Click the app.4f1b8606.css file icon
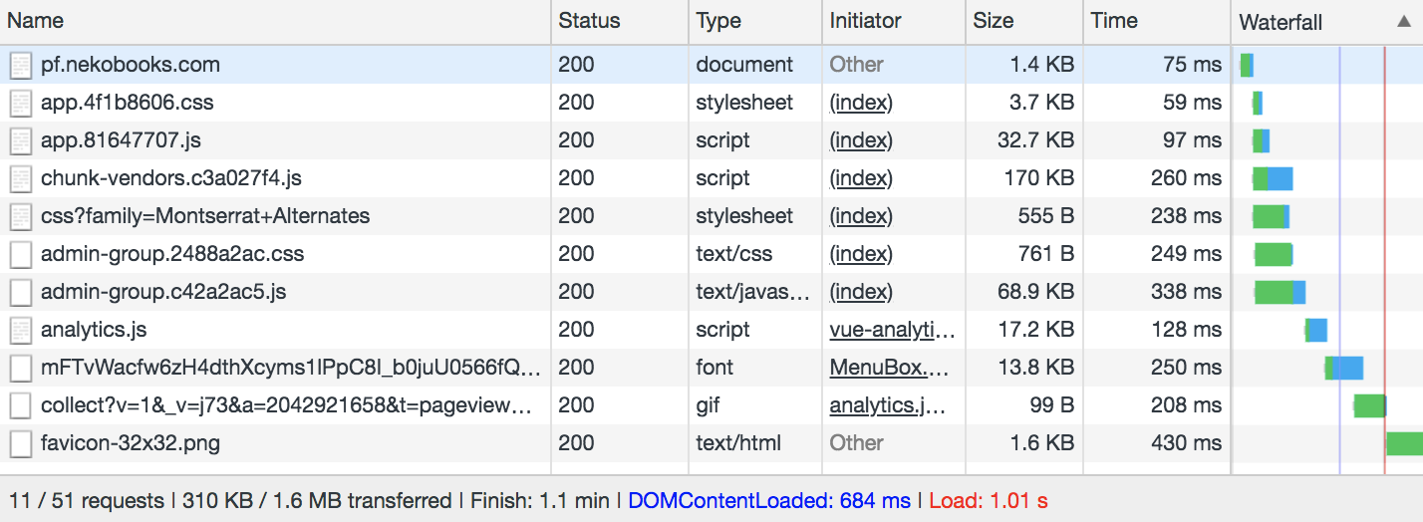The image size is (1423, 522). tap(21, 104)
